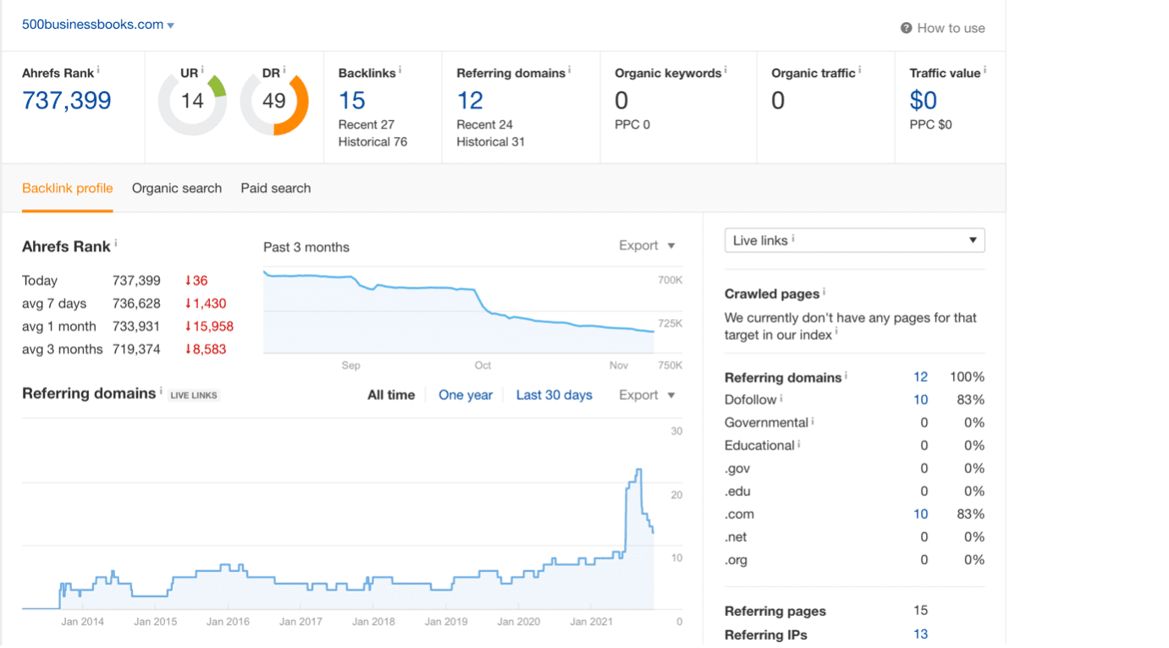Click the info icon beside Educational

[799, 444]
